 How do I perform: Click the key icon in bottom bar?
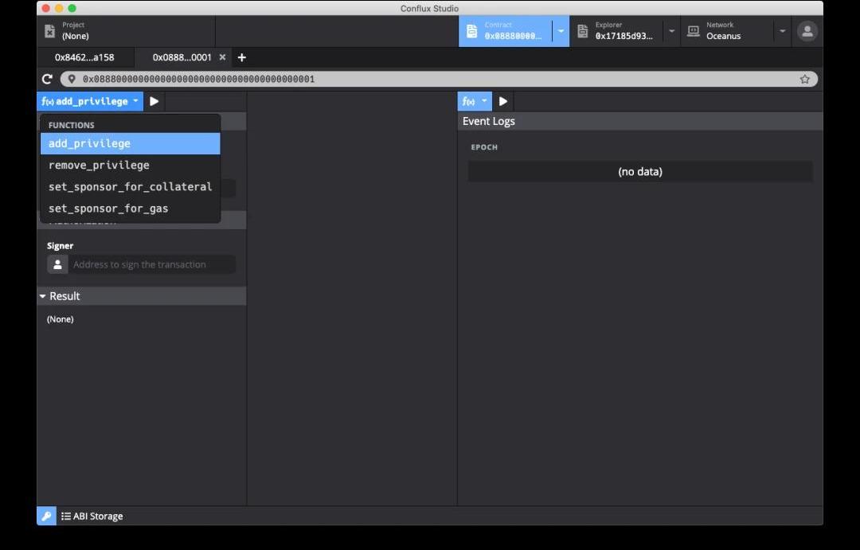pyautogui.click(x=46, y=516)
